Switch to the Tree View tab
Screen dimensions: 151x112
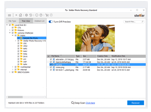(x=26, y=21)
